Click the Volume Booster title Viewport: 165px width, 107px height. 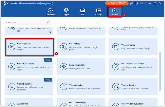(x=129, y=85)
